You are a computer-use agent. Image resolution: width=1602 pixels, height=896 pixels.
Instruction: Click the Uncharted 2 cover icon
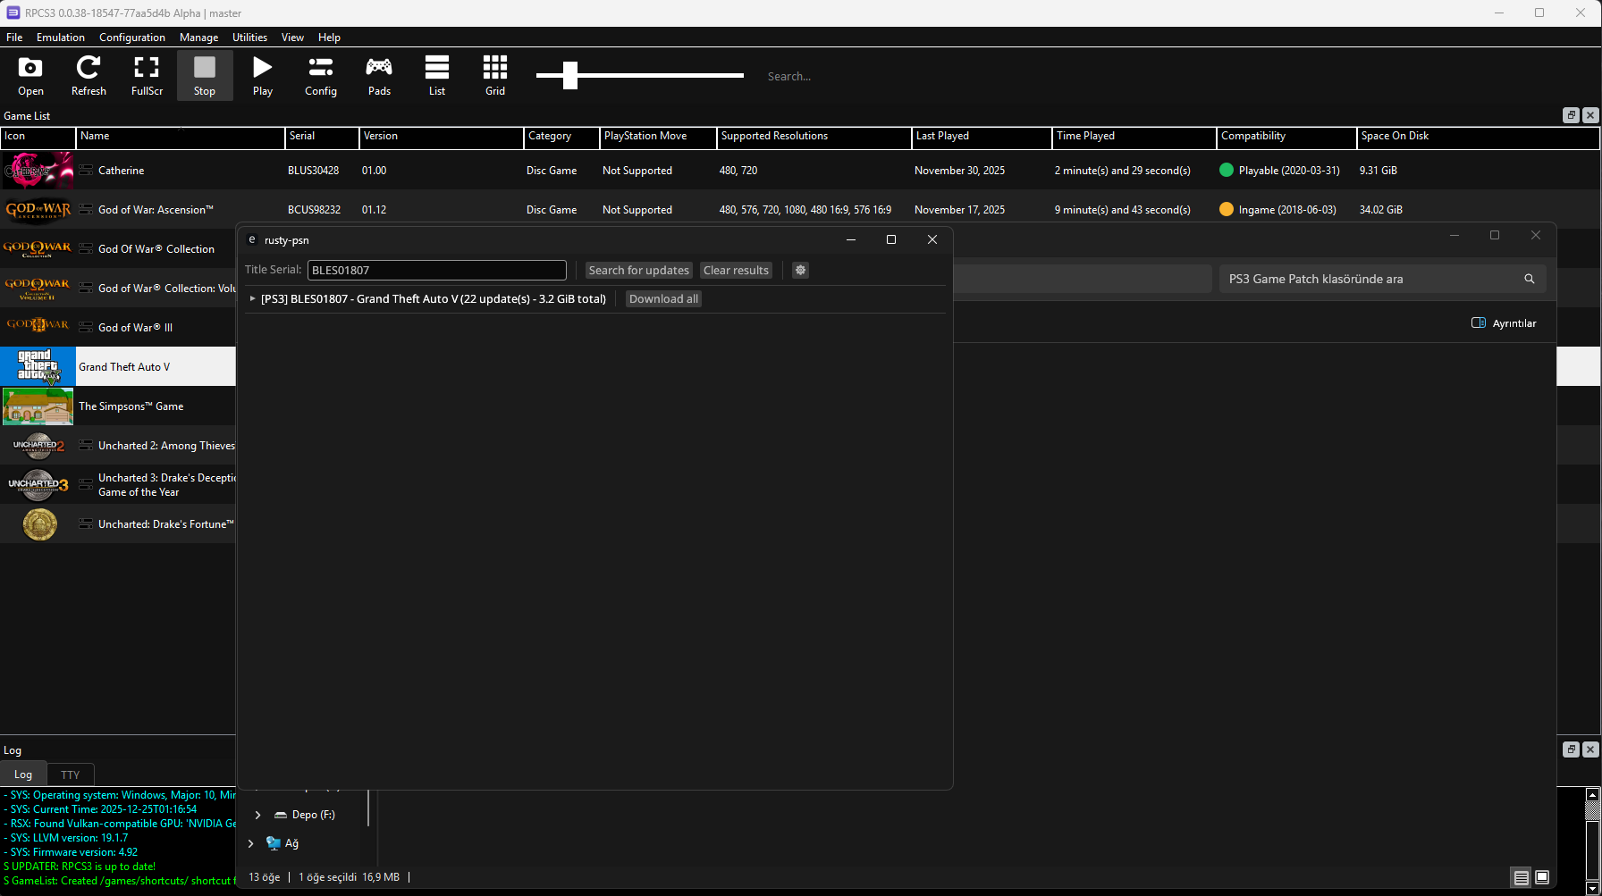38,445
